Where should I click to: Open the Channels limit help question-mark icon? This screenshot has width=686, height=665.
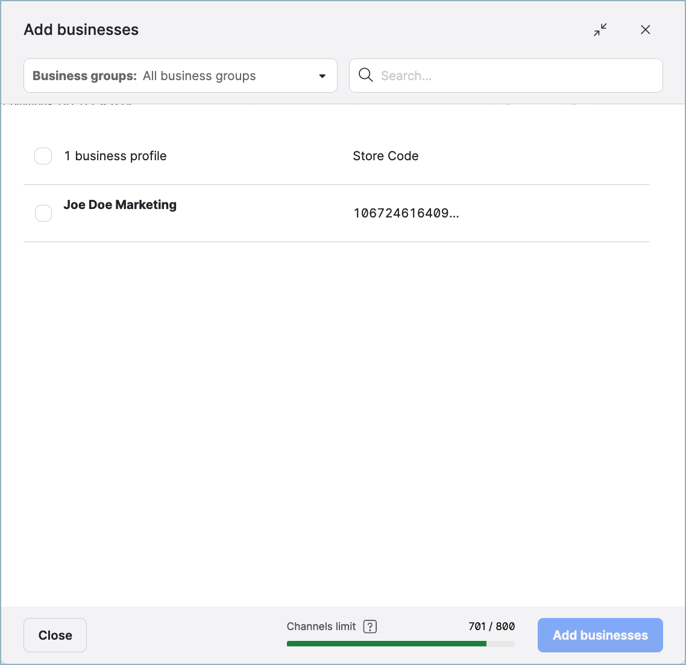370,626
